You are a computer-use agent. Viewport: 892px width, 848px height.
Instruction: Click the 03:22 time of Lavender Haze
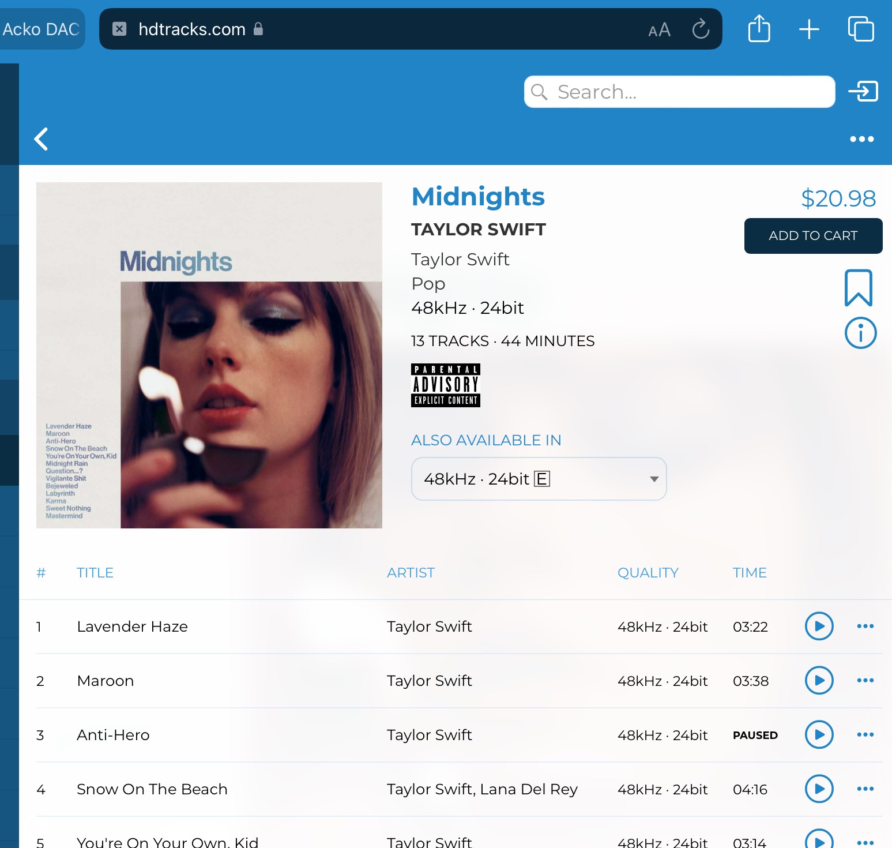(750, 626)
